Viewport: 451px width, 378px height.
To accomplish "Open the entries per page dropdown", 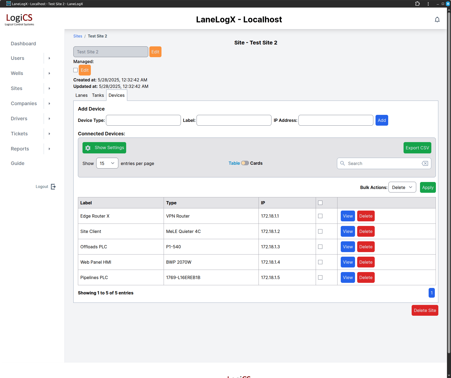I will pyautogui.click(x=107, y=163).
